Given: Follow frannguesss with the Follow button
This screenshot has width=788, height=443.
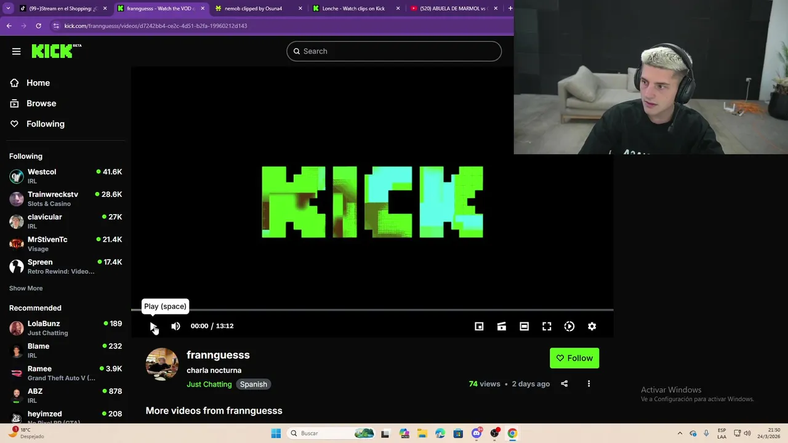Looking at the screenshot, I should 574,358.
